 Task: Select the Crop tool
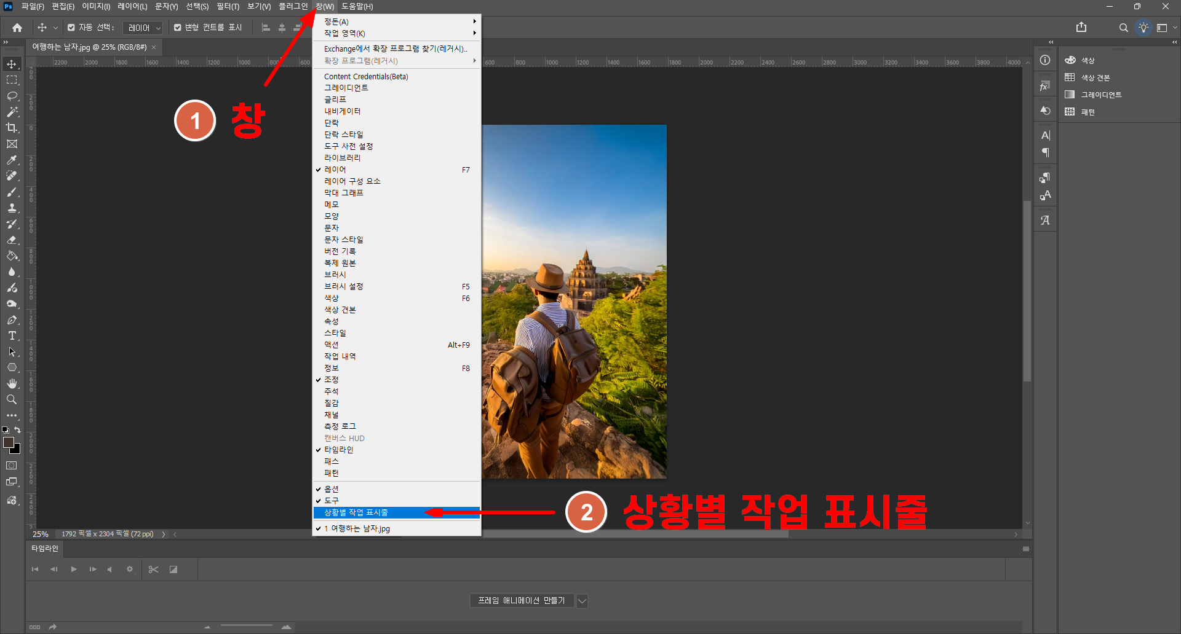(x=12, y=128)
